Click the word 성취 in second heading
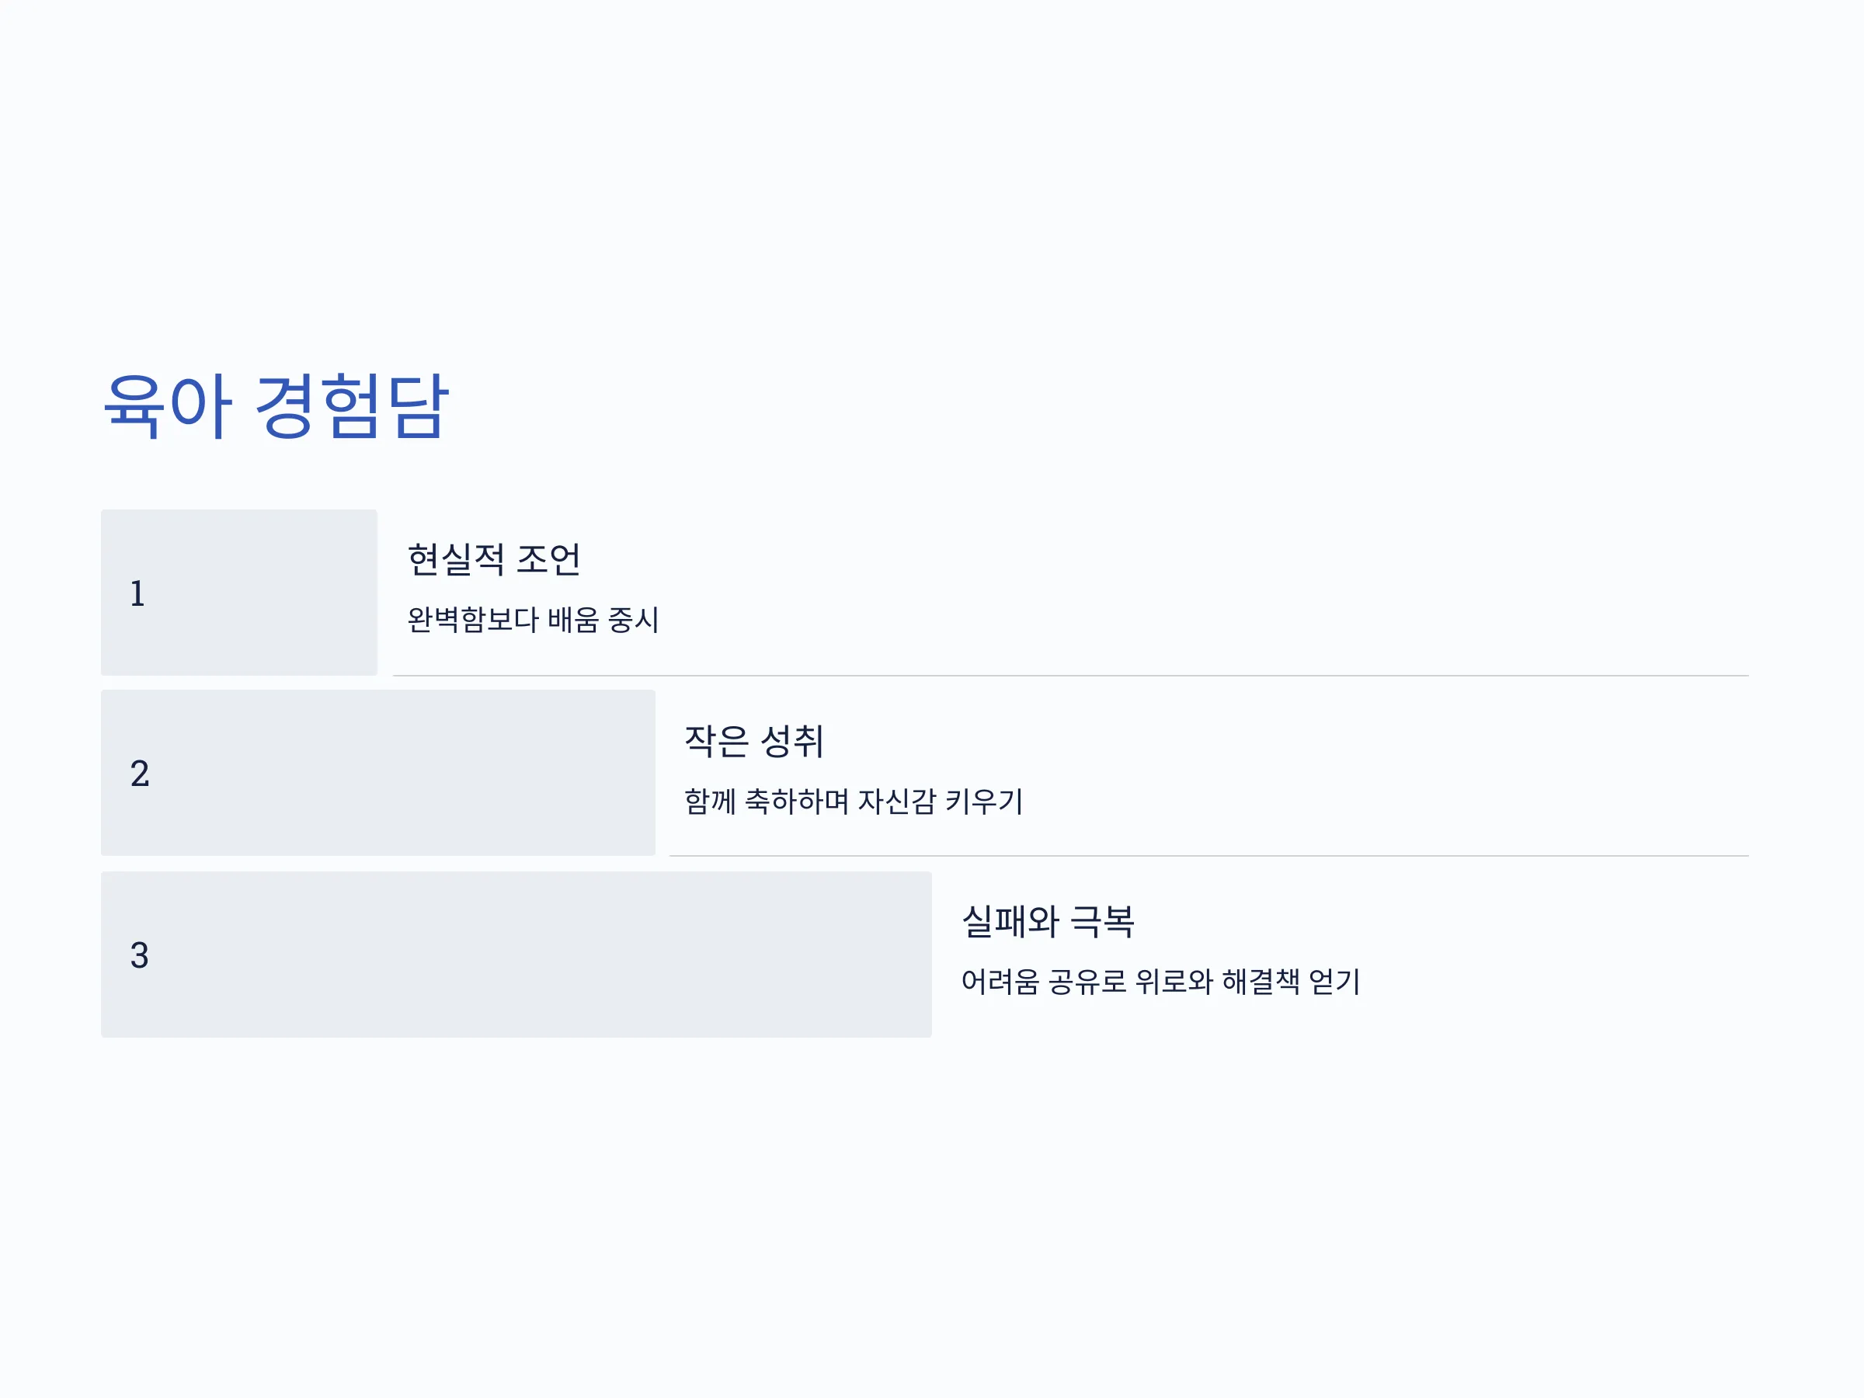The width and height of the screenshot is (1864, 1398). point(791,742)
